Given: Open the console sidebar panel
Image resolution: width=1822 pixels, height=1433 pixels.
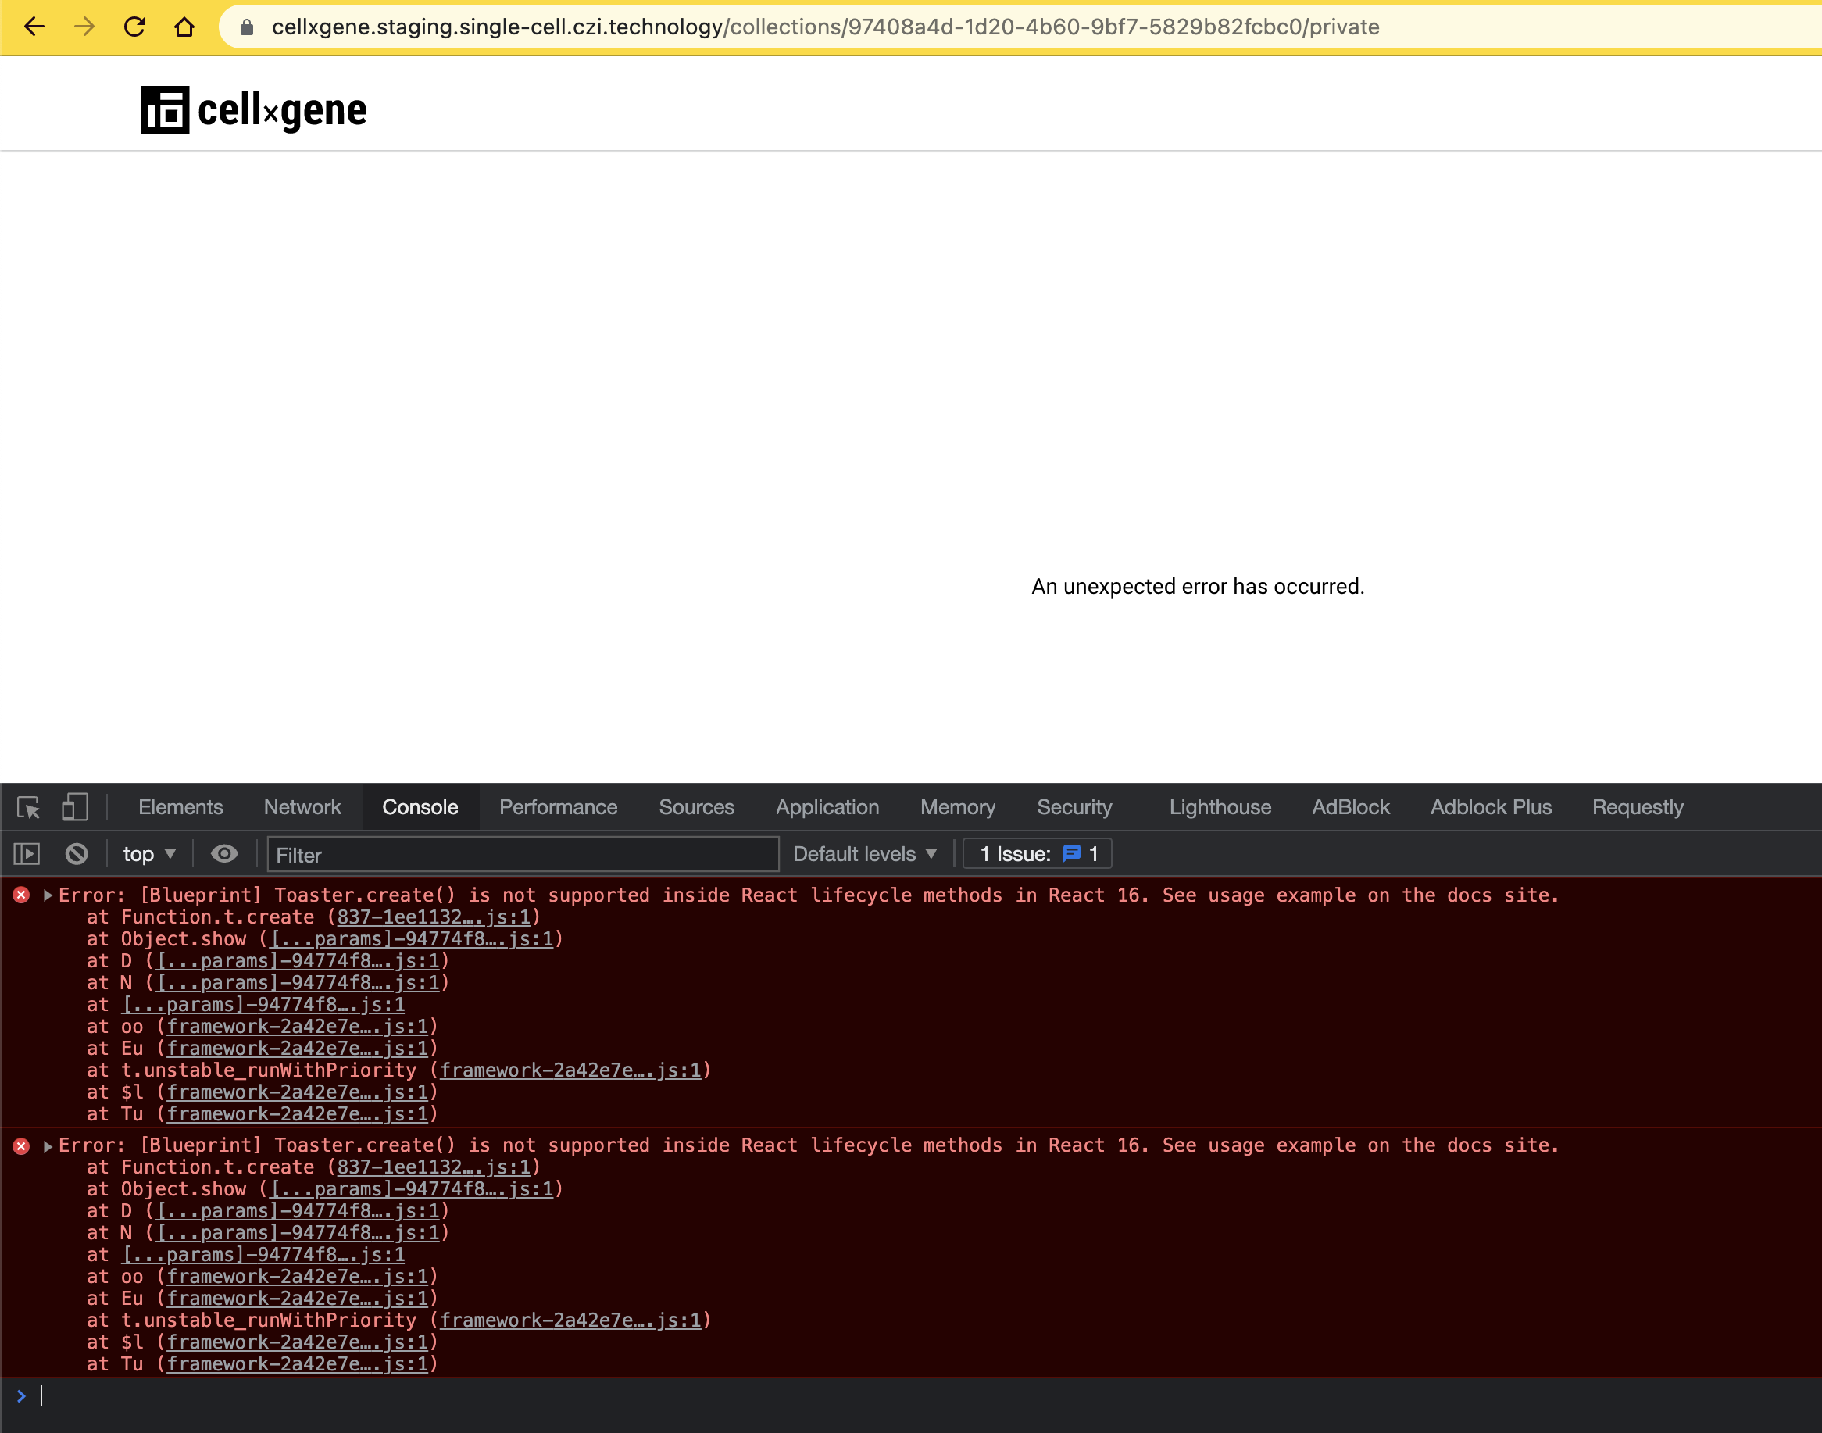Looking at the screenshot, I should point(26,853).
